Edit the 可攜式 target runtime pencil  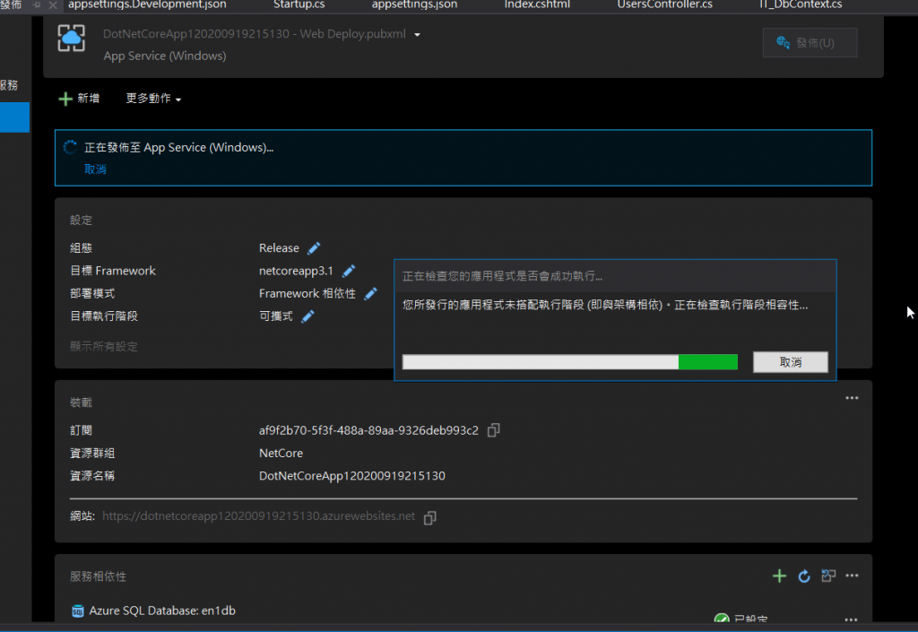308,316
